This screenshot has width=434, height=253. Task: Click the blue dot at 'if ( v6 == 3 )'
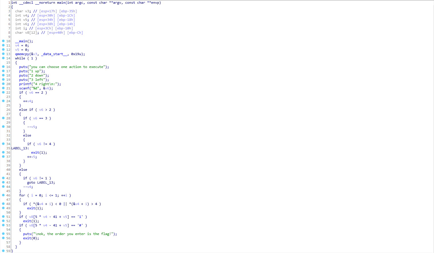coord(3,118)
